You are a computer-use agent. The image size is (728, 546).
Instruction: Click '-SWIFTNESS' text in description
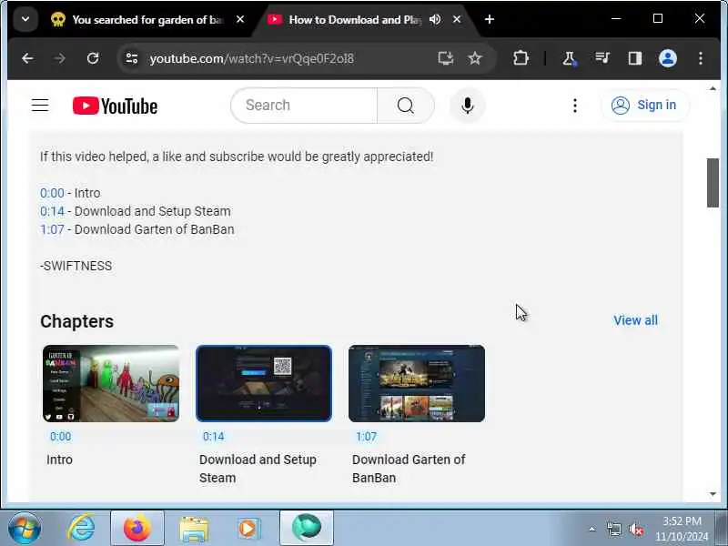[x=76, y=266]
